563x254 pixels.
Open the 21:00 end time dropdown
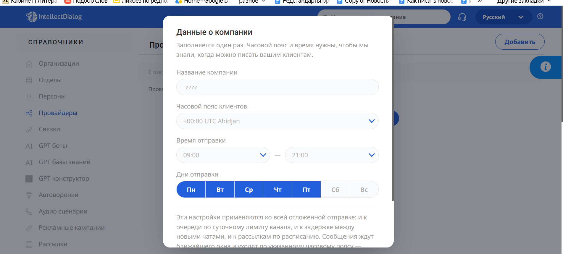(x=332, y=155)
